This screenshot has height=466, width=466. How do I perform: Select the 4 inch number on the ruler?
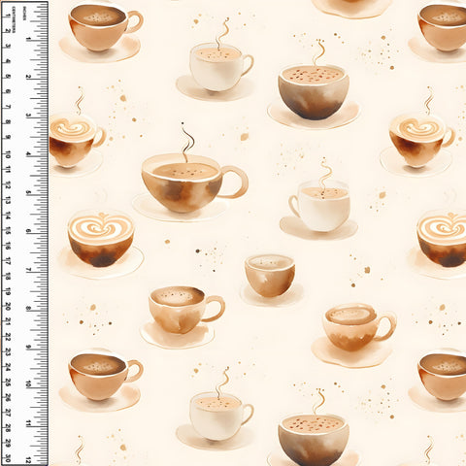point(29,154)
